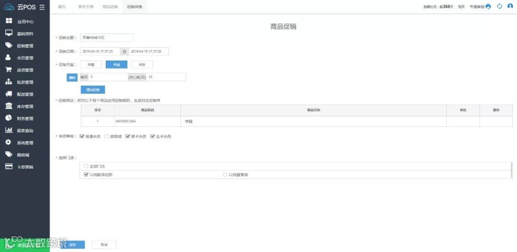The height and width of the screenshot is (252, 517).
Task: Open 卡券营销 card icon in sidebar
Action: pos(9,166)
